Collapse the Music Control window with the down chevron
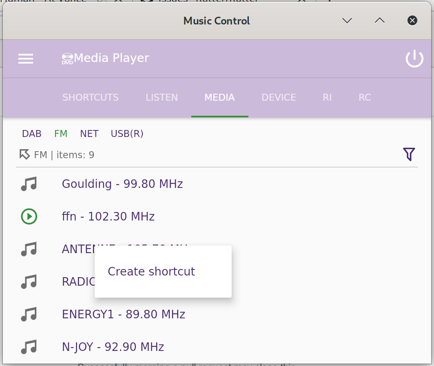The width and height of the screenshot is (434, 366). click(x=347, y=20)
